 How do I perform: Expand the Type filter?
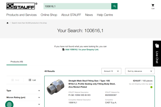(23, 91)
